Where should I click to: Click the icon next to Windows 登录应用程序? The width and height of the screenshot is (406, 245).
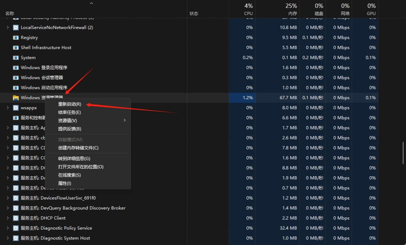click(x=16, y=68)
